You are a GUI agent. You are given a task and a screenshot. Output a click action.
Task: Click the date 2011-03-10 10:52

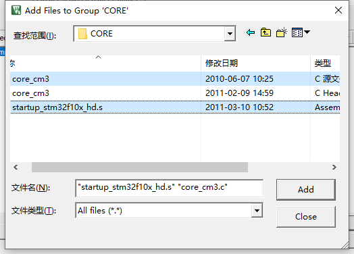click(239, 107)
